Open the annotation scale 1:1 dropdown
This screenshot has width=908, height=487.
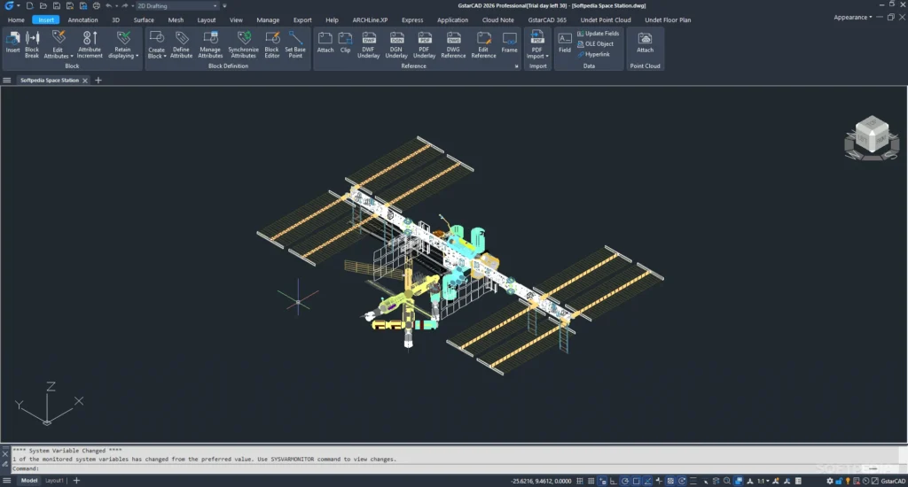(763, 481)
